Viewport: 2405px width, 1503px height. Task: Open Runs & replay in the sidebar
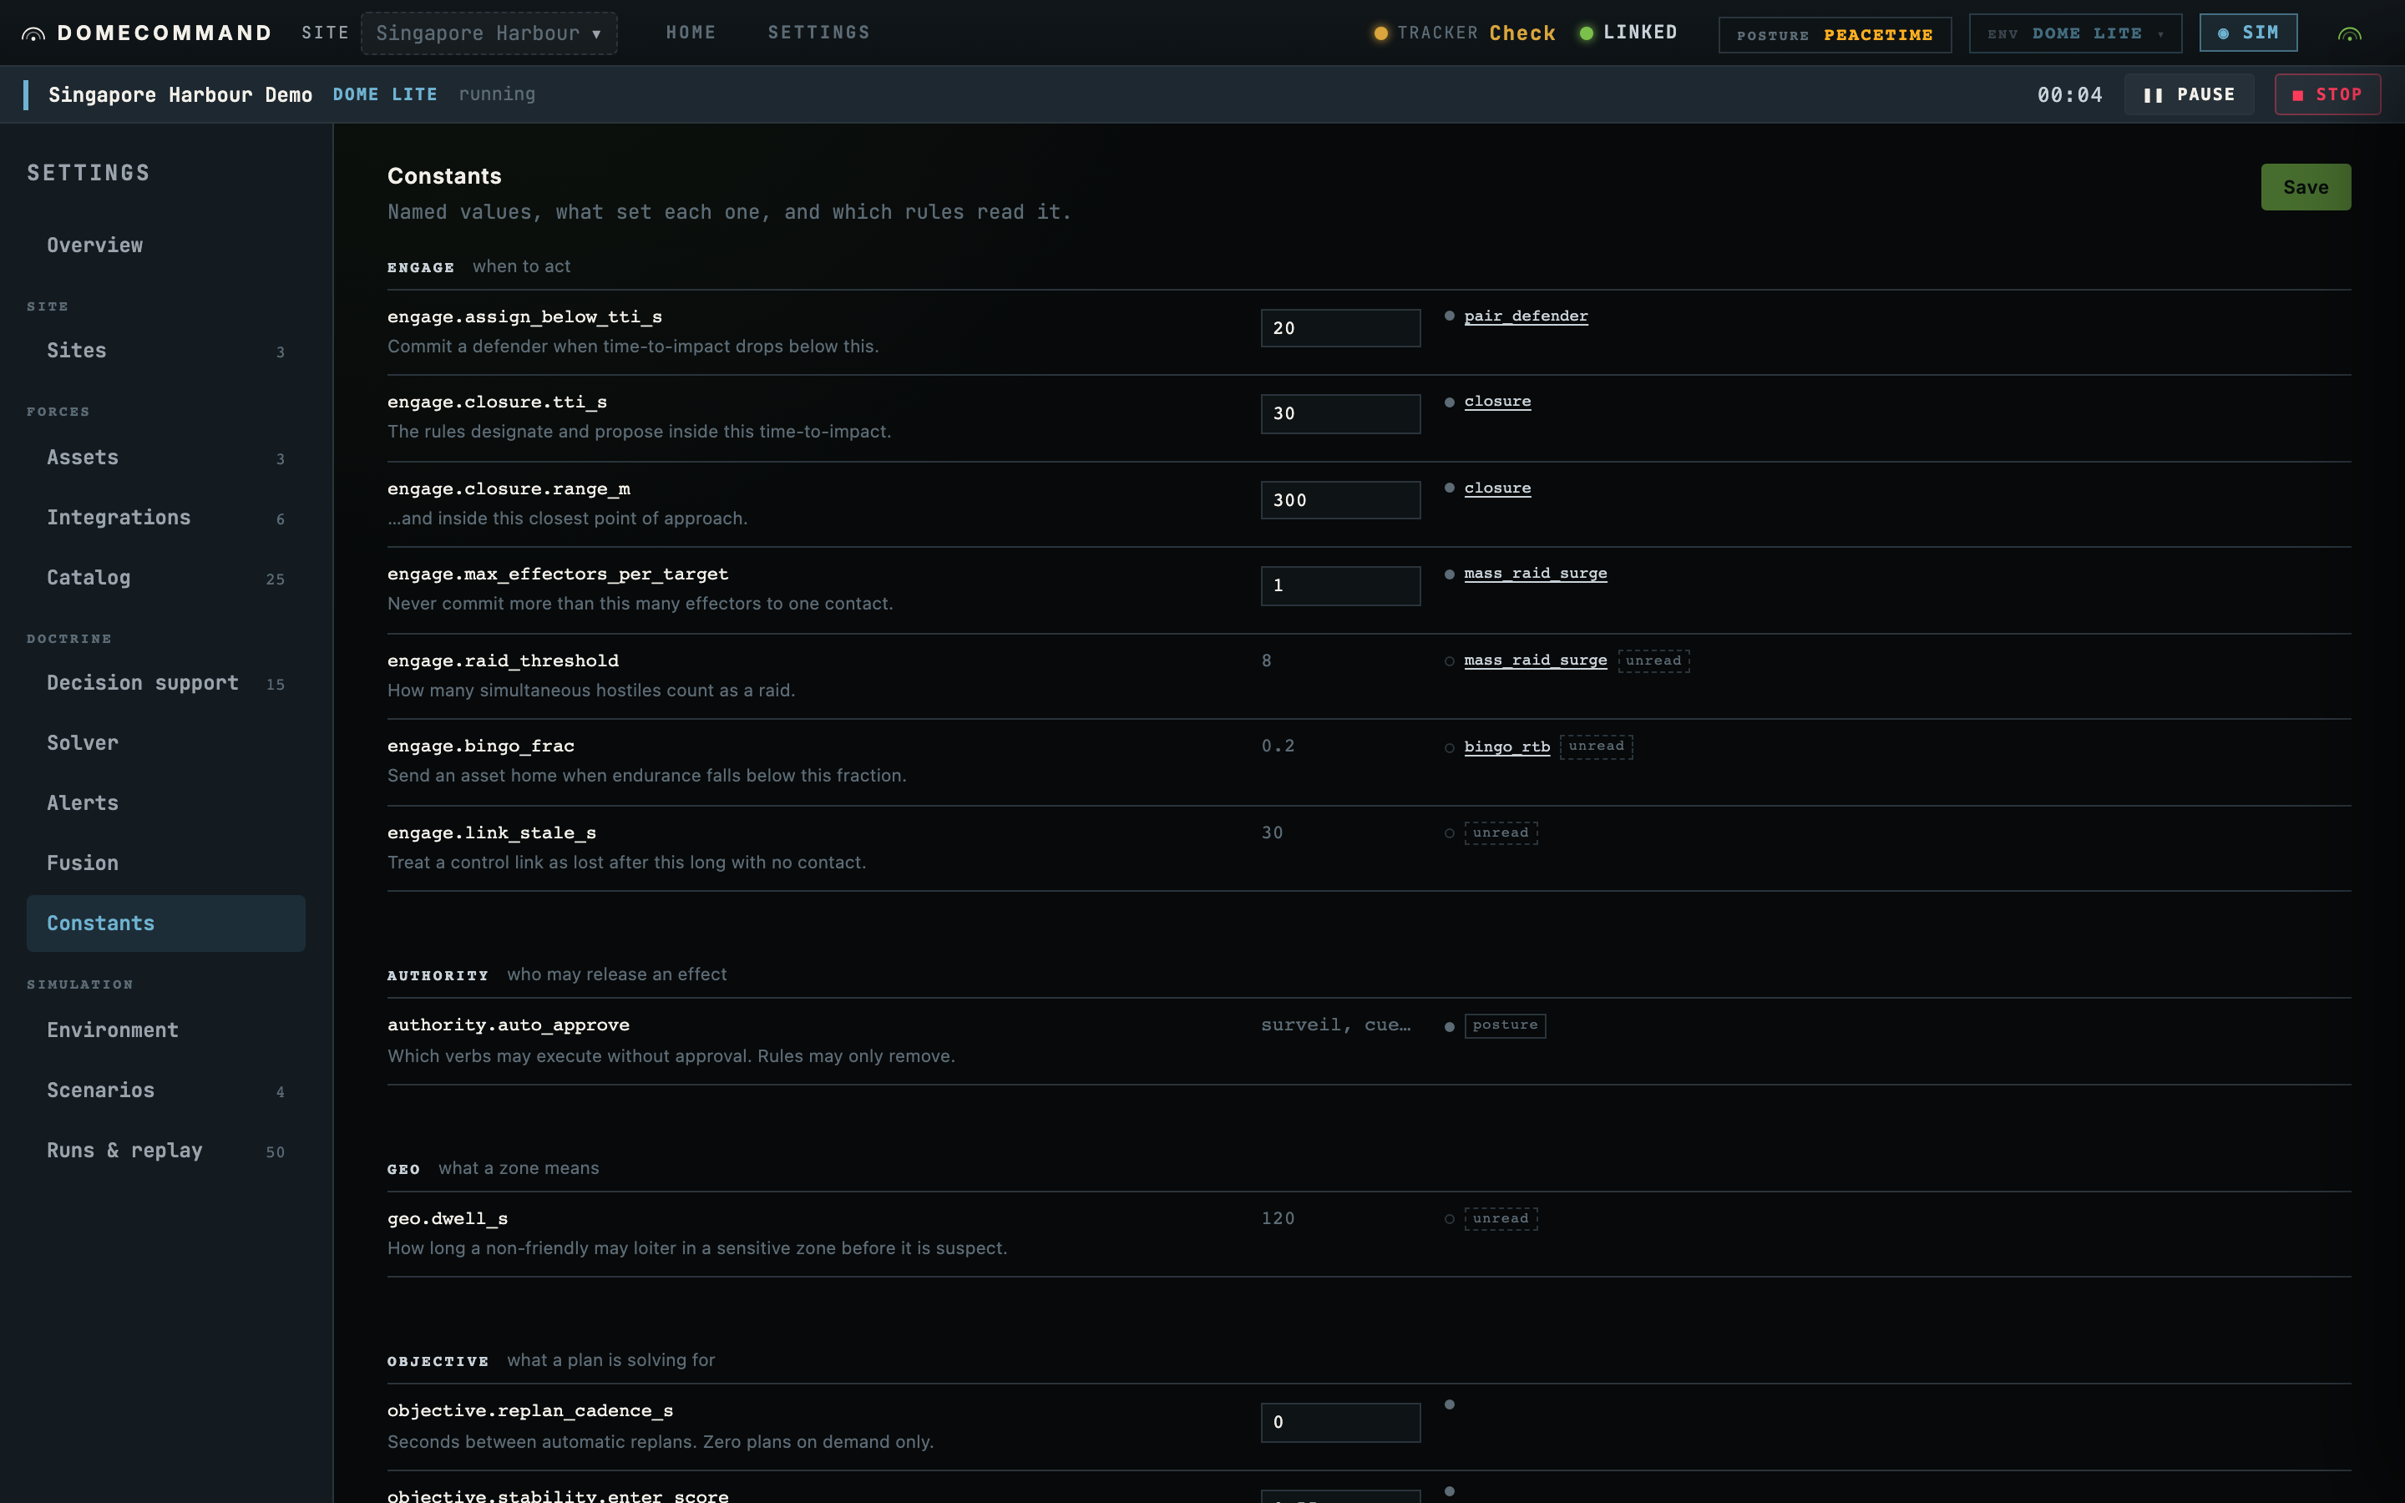[166, 1151]
